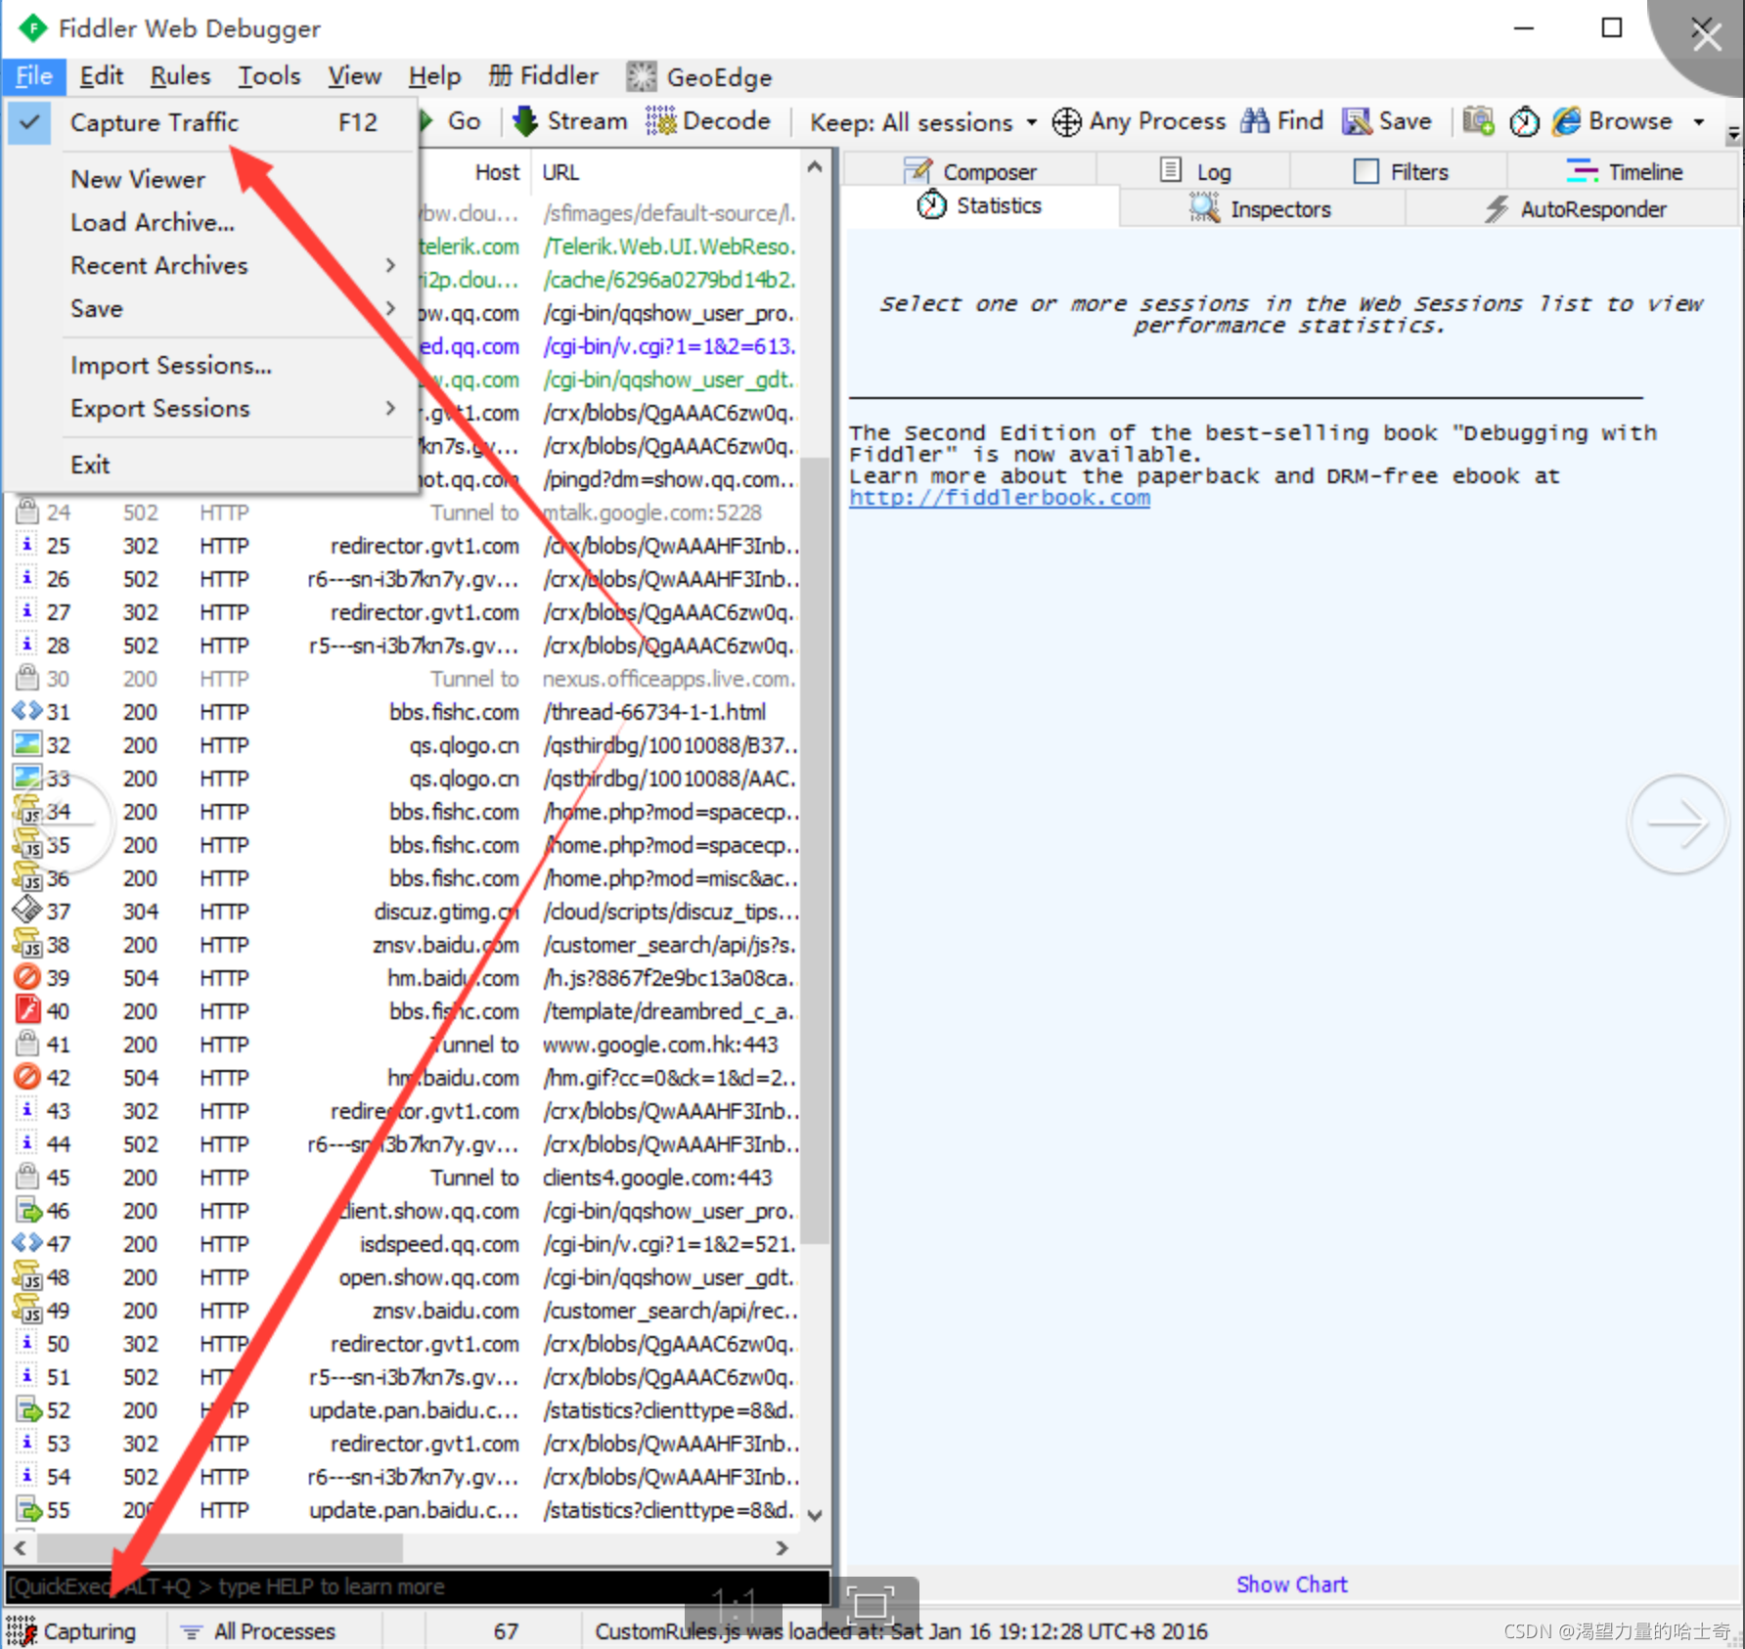The image size is (1745, 1649).
Task: Click the Find binoculars icon
Action: (1255, 121)
